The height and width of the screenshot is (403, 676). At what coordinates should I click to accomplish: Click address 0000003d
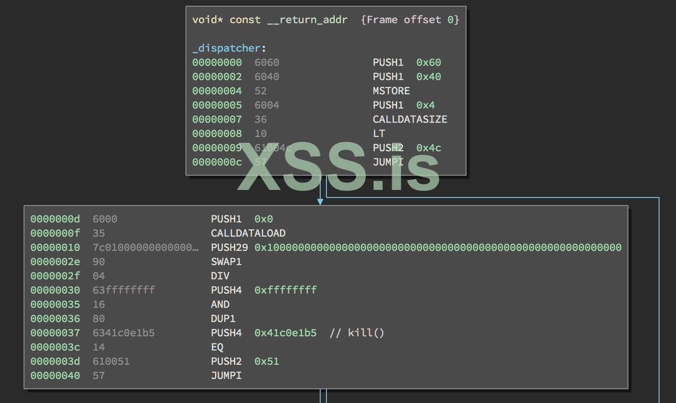pyautogui.click(x=55, y=361)
